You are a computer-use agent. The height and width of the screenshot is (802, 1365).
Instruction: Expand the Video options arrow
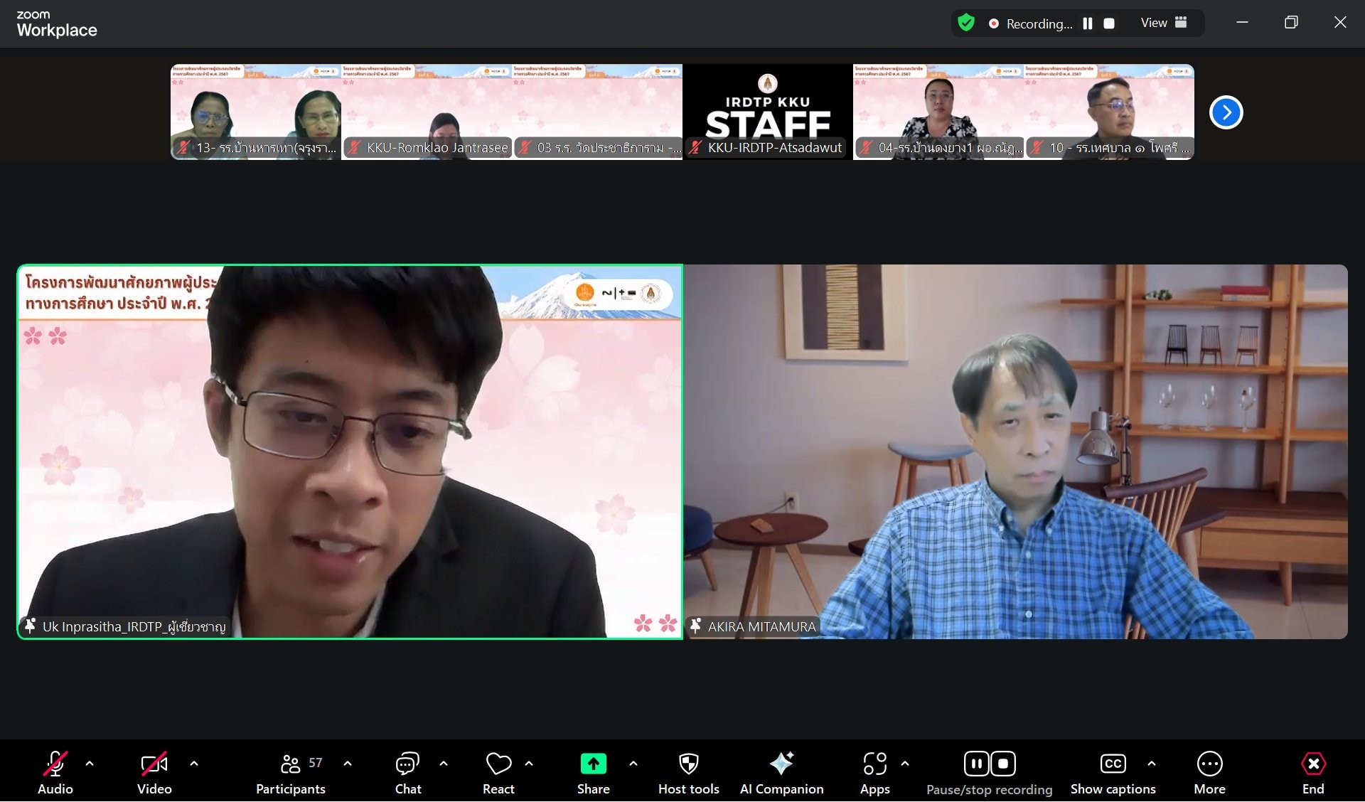click(194, 764)
